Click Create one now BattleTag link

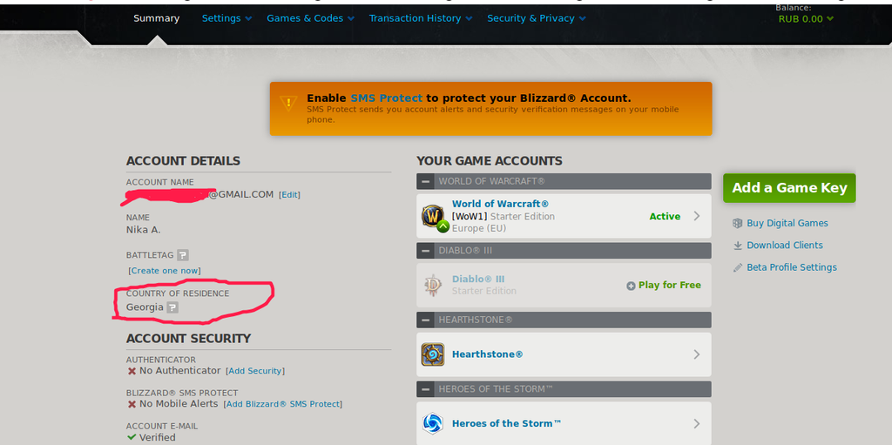tap(165, 271)
